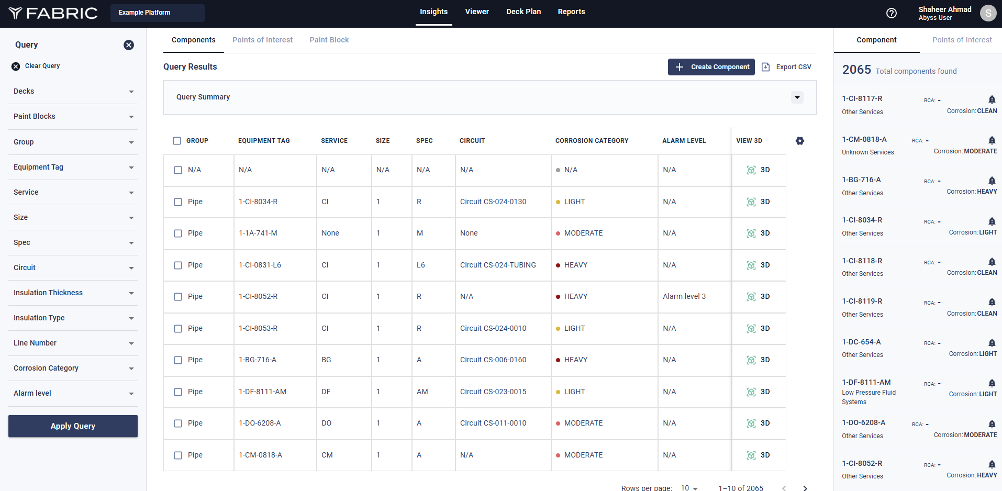This screenshot has height=491, width=1002.
Task: Expand the Decks filter dropdown
Action: 131,92
